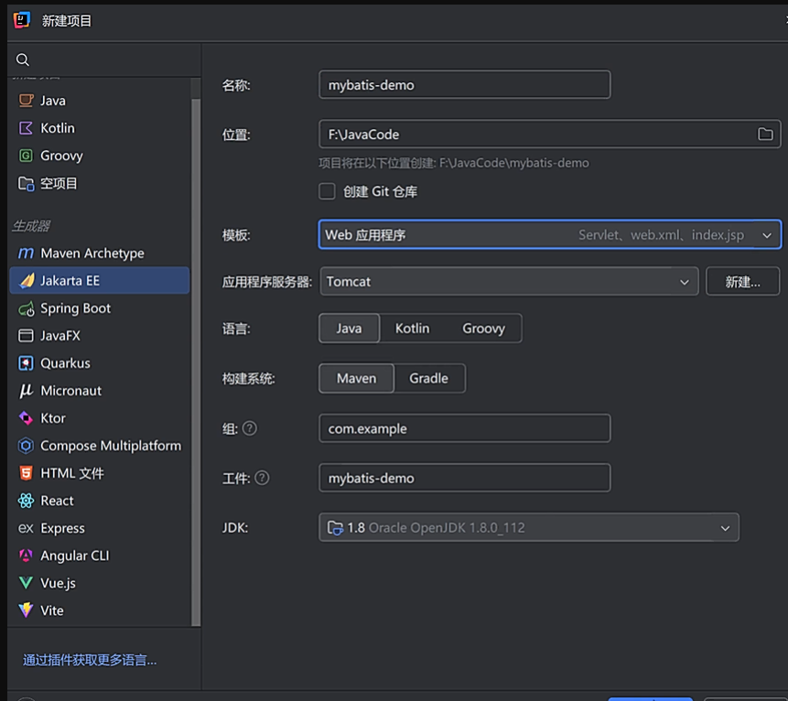Click the IntelliJ IDEA logo in the title bar
This screenshot has height=701, width=788.
[x=22, y=20]
